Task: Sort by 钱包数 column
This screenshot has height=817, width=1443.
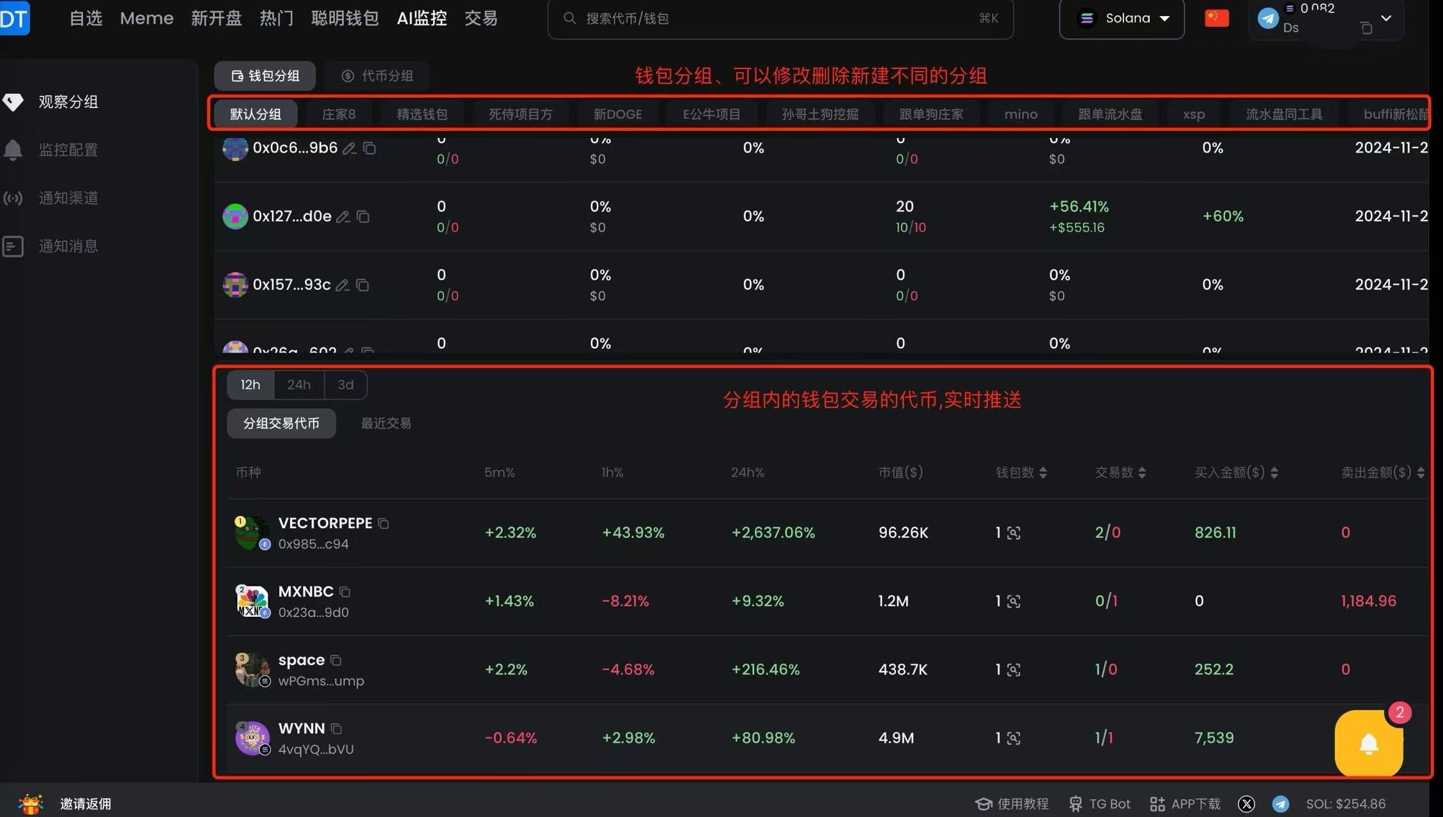Action: (1021, 473)
